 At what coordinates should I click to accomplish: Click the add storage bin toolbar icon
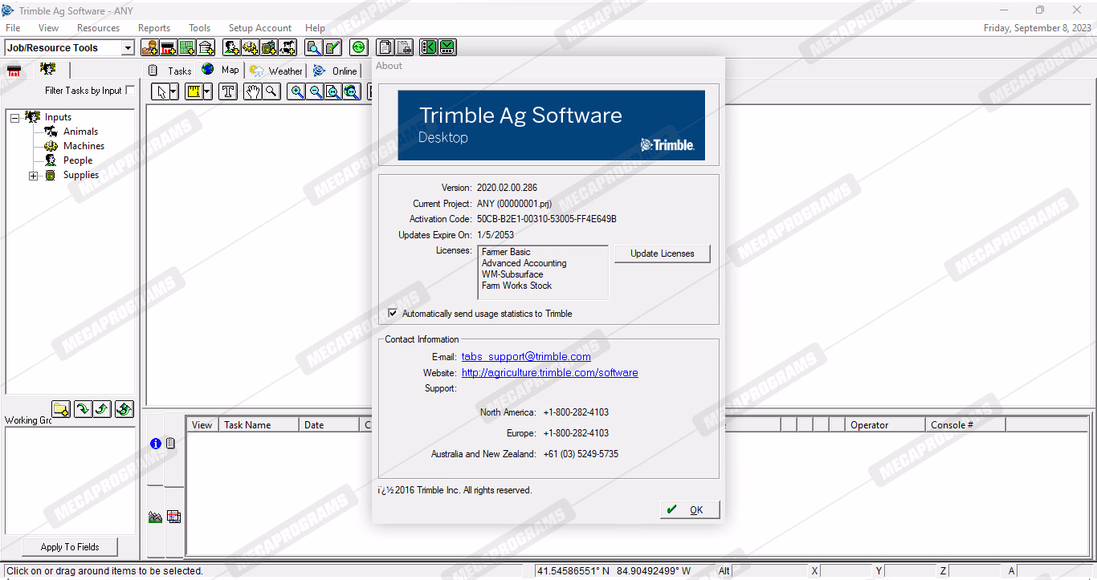(x=206, y=47)
